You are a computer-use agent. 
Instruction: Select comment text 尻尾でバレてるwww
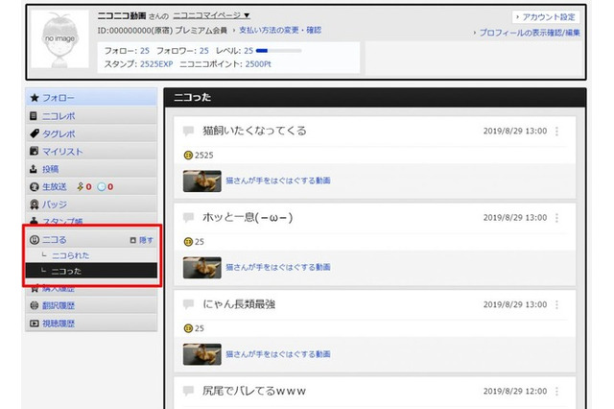click(254, 391)
